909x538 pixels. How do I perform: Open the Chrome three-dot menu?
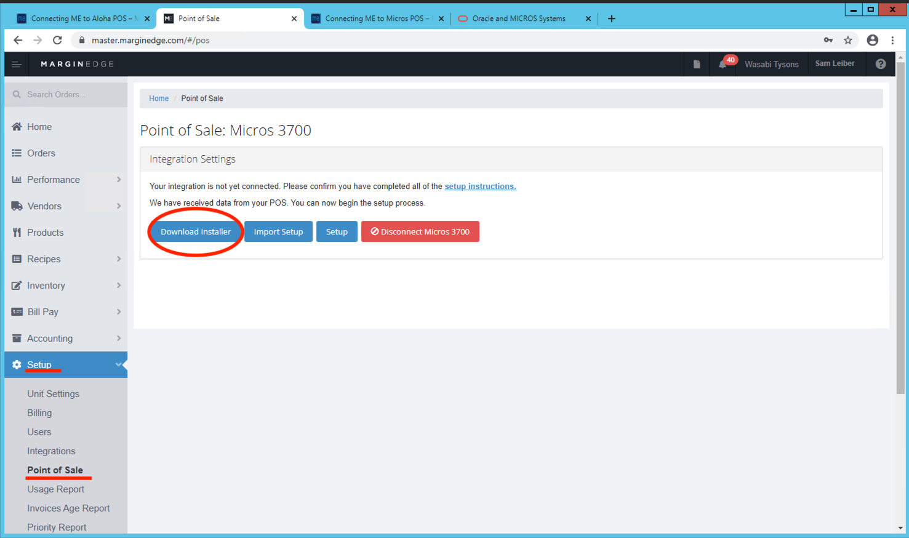click(892, 40)
